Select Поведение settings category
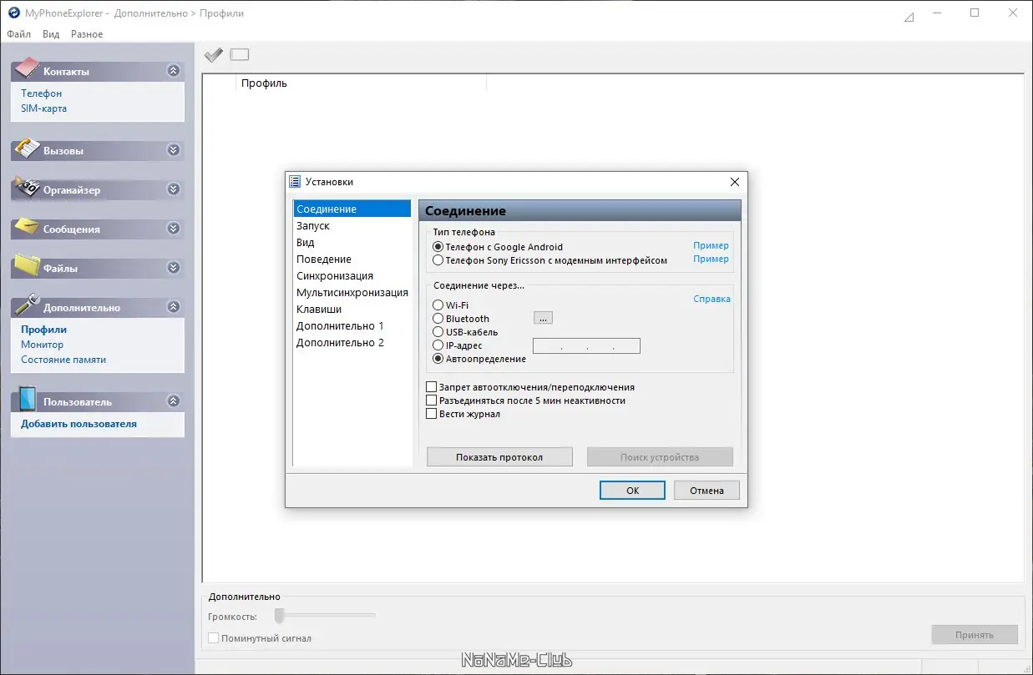This screenshot has width=1033, height=675. (352, 259)
